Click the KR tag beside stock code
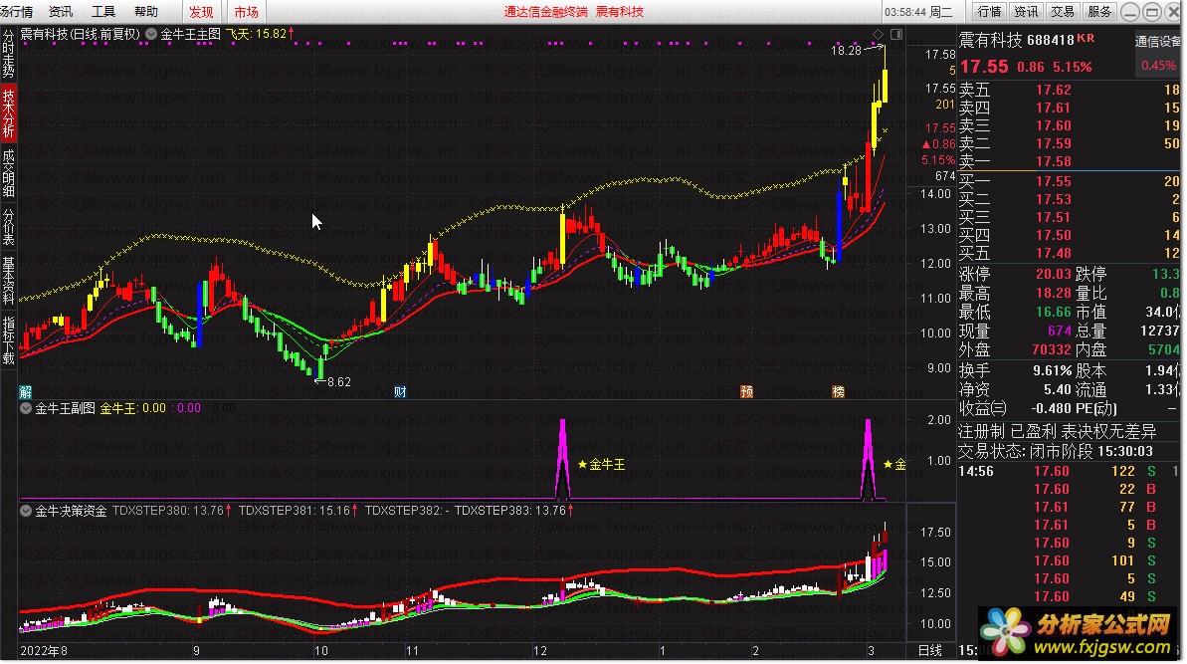 (1086, 38)
